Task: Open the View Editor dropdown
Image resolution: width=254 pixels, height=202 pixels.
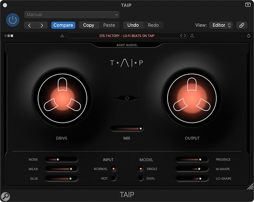Action: tap(221, 25)
